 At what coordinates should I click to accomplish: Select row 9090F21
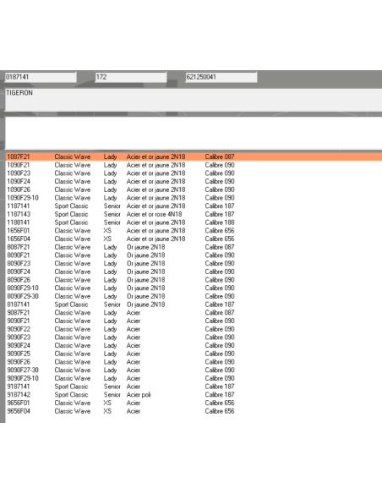point(194,321)
